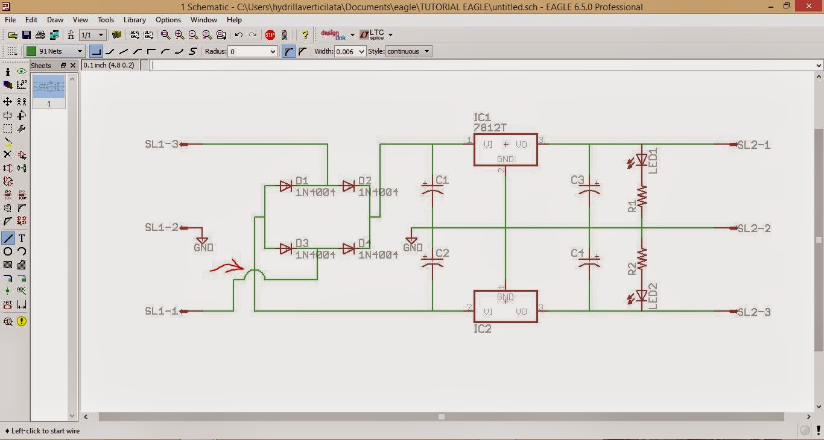Open the Library menu
This screenshot has height=440, width=824.
coord(134,20)
